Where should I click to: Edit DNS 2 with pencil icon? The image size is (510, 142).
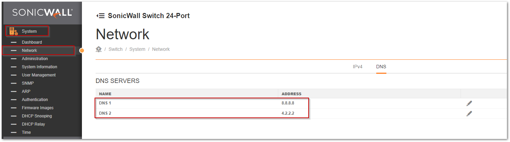(x=469, y=113)
